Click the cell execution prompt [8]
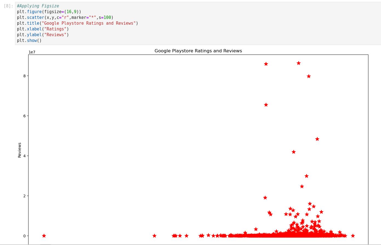Screen dimensions: 381x245 click(x=8, y=6)
